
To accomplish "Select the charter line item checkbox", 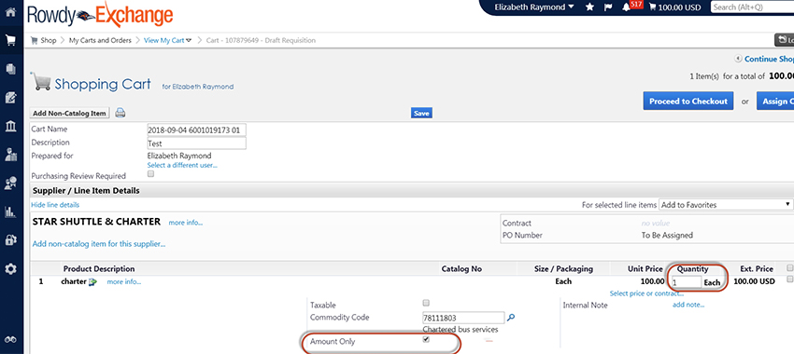I will pyautogui.click(x=789, y=279).
